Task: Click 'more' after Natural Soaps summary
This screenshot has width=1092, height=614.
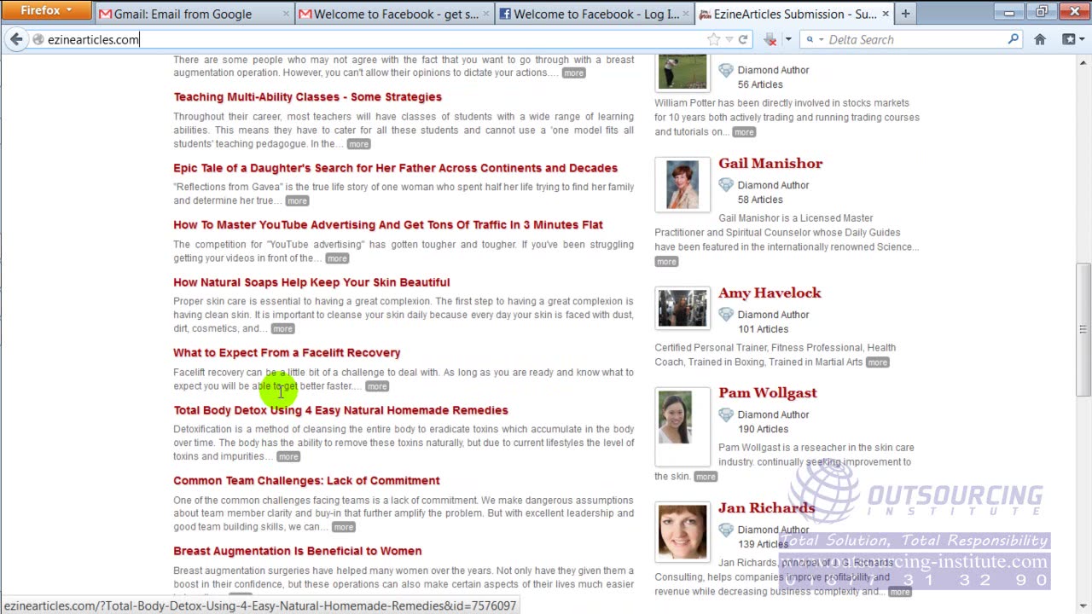Action: 282,329
